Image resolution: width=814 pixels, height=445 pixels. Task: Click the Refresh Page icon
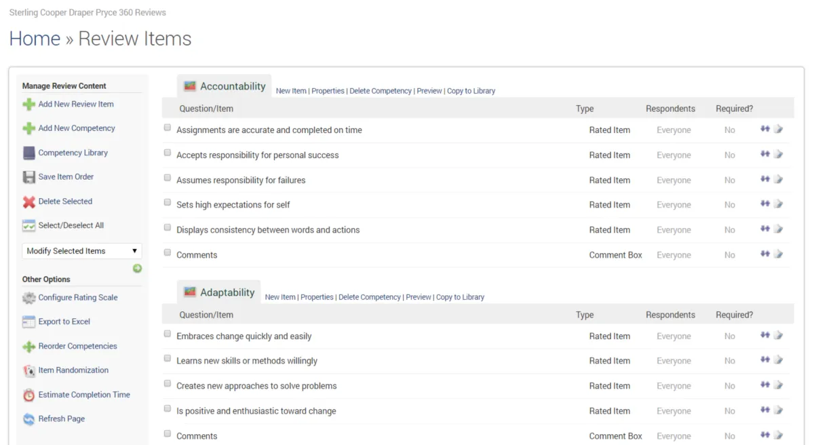pyautogui.click(x=28, y=419)
